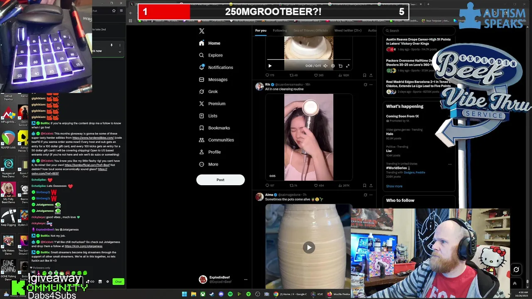
Task: Play Alma's pottery video
Action: pyautogui.click(x=309, y=248)
